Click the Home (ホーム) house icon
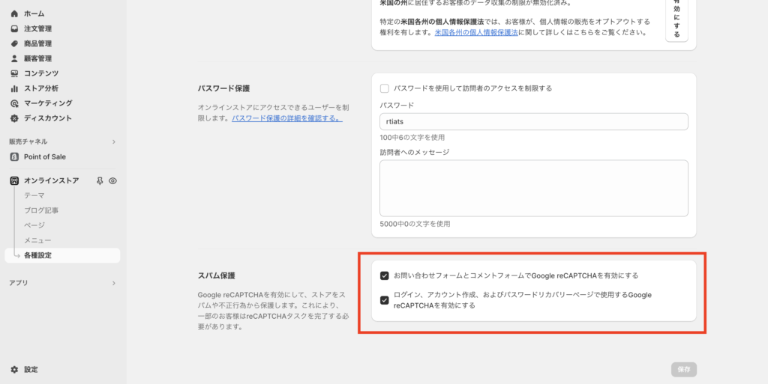Screen dimensions: 768x384 pos(14,13)
